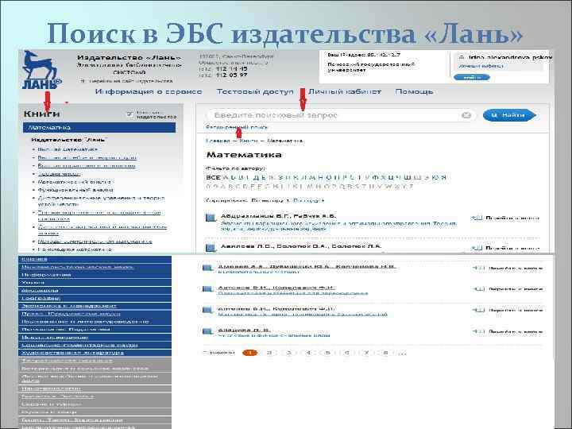Viewport: 572px width, 429px height.
Task: Toggle the publishers checkbox beside Книги heading
Action: tap(129, 114)
